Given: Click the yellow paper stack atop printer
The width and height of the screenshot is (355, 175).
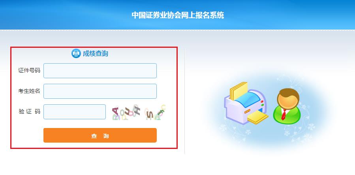Looking at the screenshot, I should pos(239,91).
